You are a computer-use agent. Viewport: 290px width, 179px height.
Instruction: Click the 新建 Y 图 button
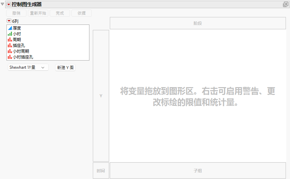pos(65,68)
